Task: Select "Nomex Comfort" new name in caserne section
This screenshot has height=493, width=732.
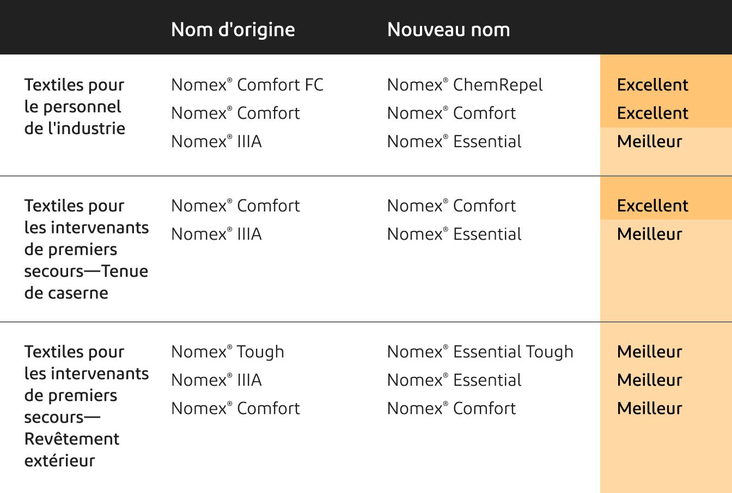Action: (x=451, y=206)
